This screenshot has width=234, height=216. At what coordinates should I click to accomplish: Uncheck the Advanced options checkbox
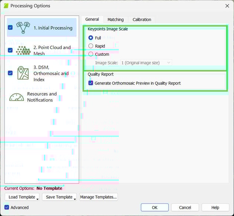tap(7, 207)
